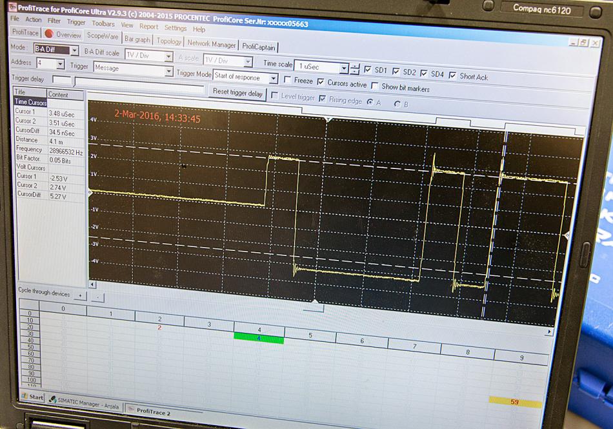613x429 pixels.
Task: Click the Frequency value 28966532 Hz
Action: (x=66, y=151)
